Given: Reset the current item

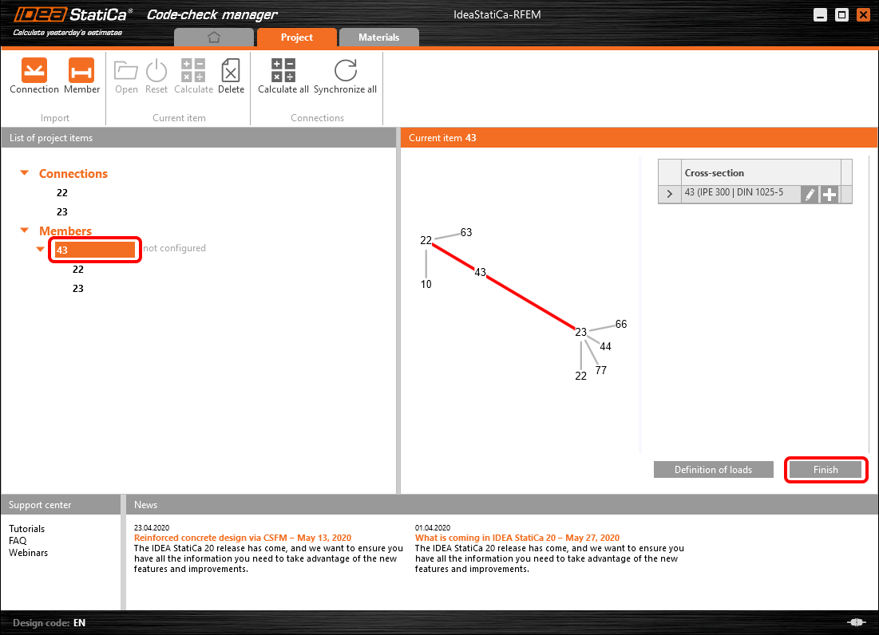Looking at the screenshot, I should [156, 77].
